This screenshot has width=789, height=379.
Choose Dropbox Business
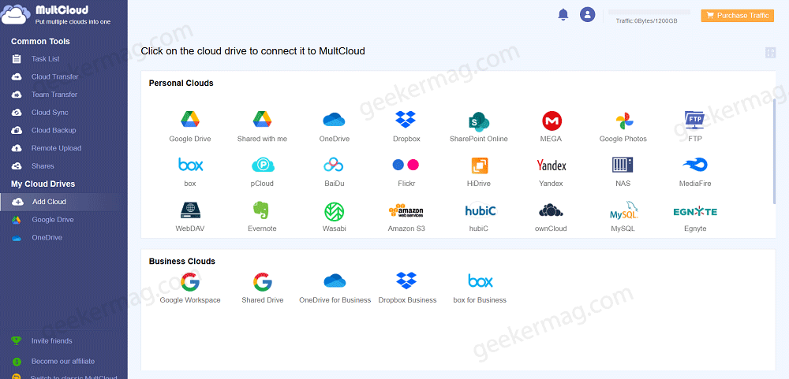click(x=406, y=281)
